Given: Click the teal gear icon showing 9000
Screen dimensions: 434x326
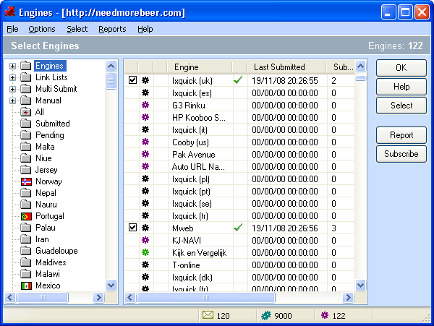Looking at the screenshot, I should click(x=265, y=315).
